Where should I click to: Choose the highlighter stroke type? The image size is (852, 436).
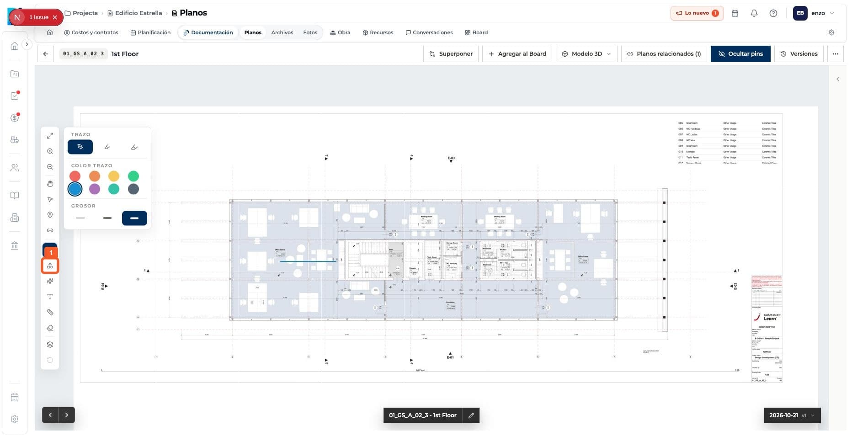pos(134,147)
